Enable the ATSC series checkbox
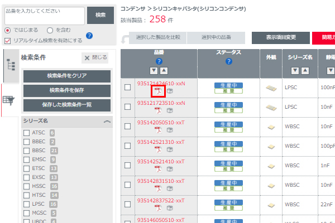335x223 pixels. point(26,133)
